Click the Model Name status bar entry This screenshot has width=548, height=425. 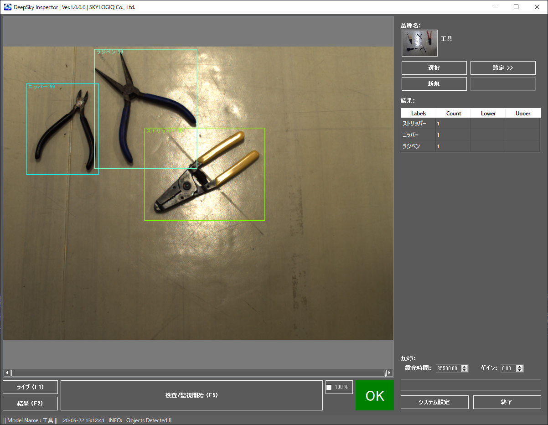pos(30,420)
